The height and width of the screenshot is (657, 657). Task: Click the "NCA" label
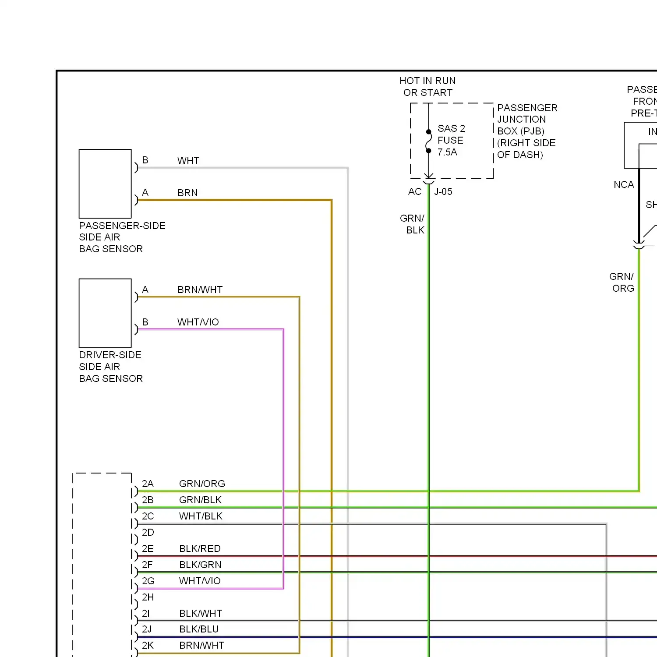click(x=624, y=184)
